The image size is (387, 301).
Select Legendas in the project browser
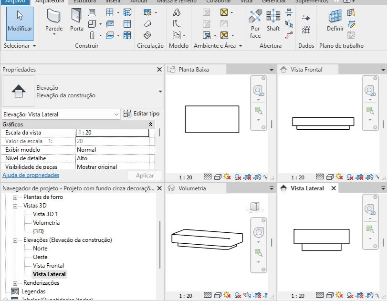(x=33, y=291)
